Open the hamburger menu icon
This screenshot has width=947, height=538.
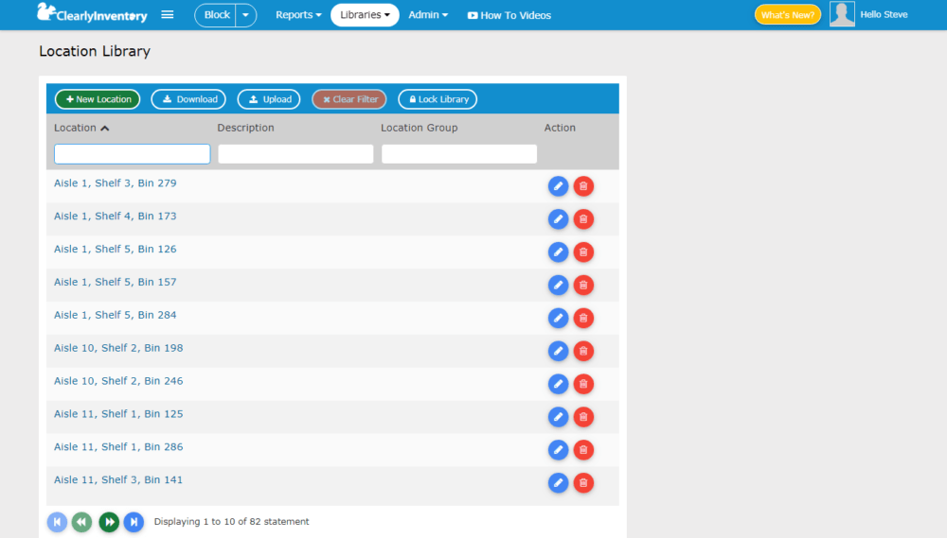point(168,14)
